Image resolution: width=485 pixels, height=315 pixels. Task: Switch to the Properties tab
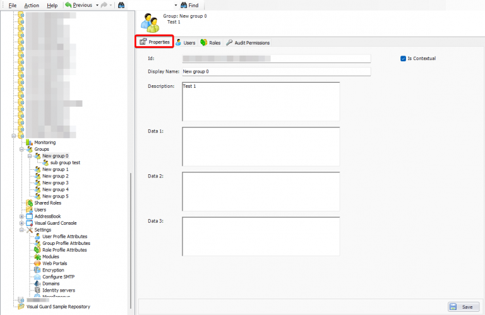pos(154,42)
